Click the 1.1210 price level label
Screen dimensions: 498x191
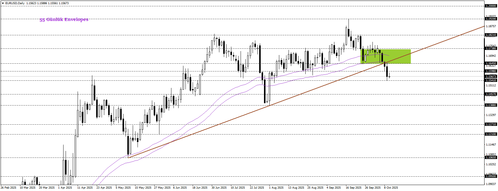(491, 134)
